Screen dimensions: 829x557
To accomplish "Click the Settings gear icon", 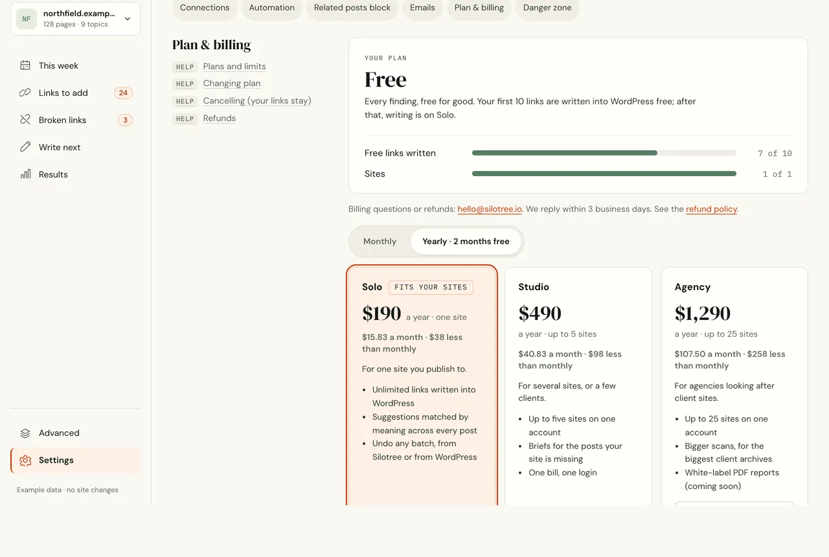I will (25, 460).
